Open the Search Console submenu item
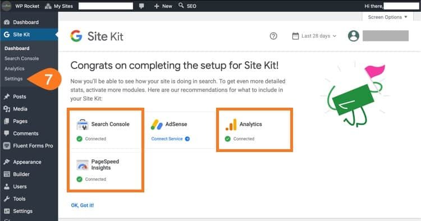421x221 pixels. (21, 58)
